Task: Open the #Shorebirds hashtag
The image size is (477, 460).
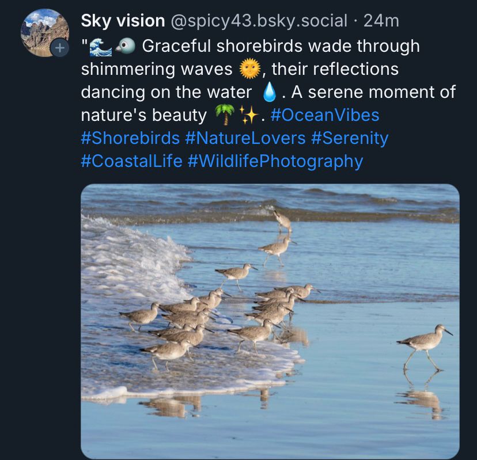Action: [130, 138]
